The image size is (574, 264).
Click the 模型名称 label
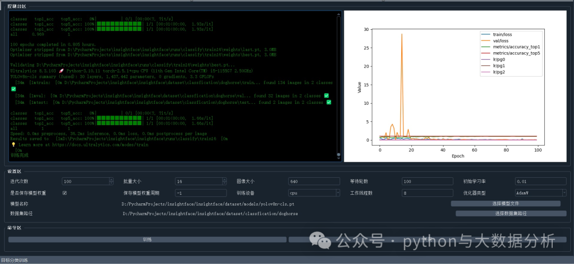coord(19,203)
